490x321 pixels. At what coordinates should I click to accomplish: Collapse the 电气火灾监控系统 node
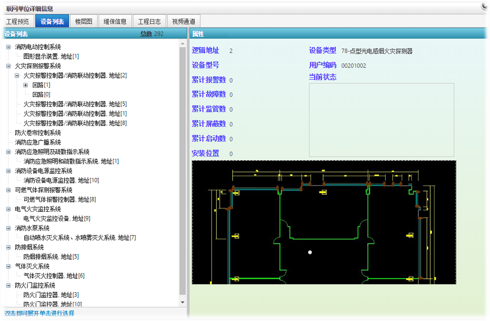click(x=9, y=209)
